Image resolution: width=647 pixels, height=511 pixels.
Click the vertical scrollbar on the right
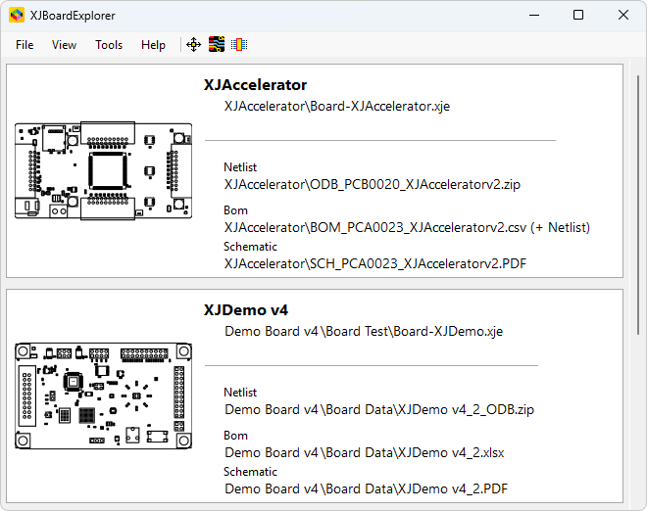637,196
